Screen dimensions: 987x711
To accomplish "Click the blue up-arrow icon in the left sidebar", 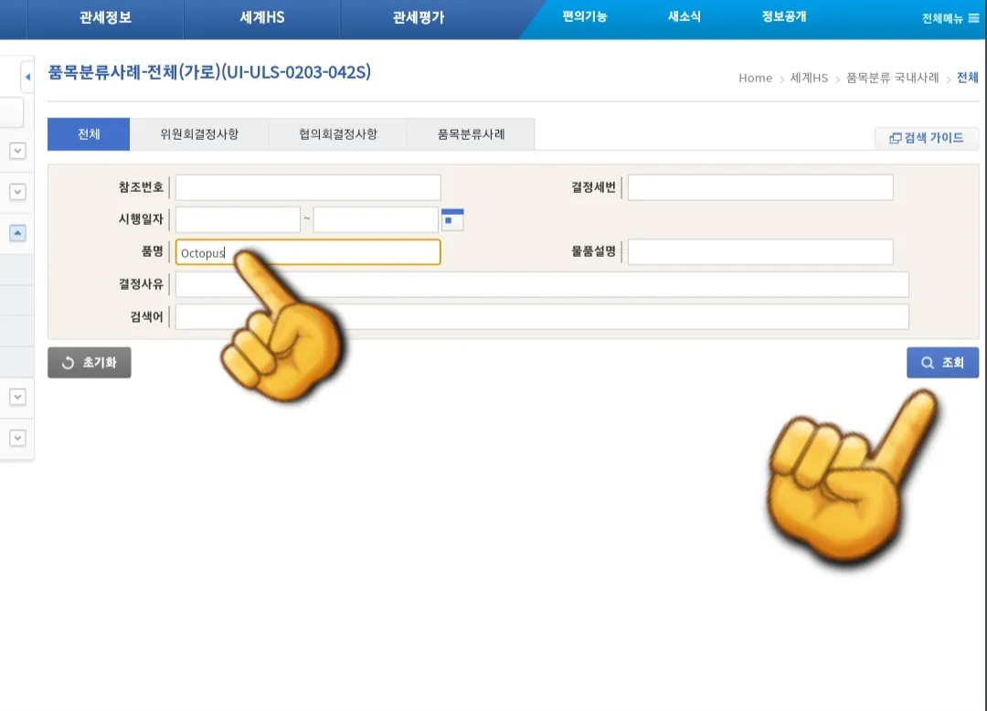I will (x=16, y=233).
